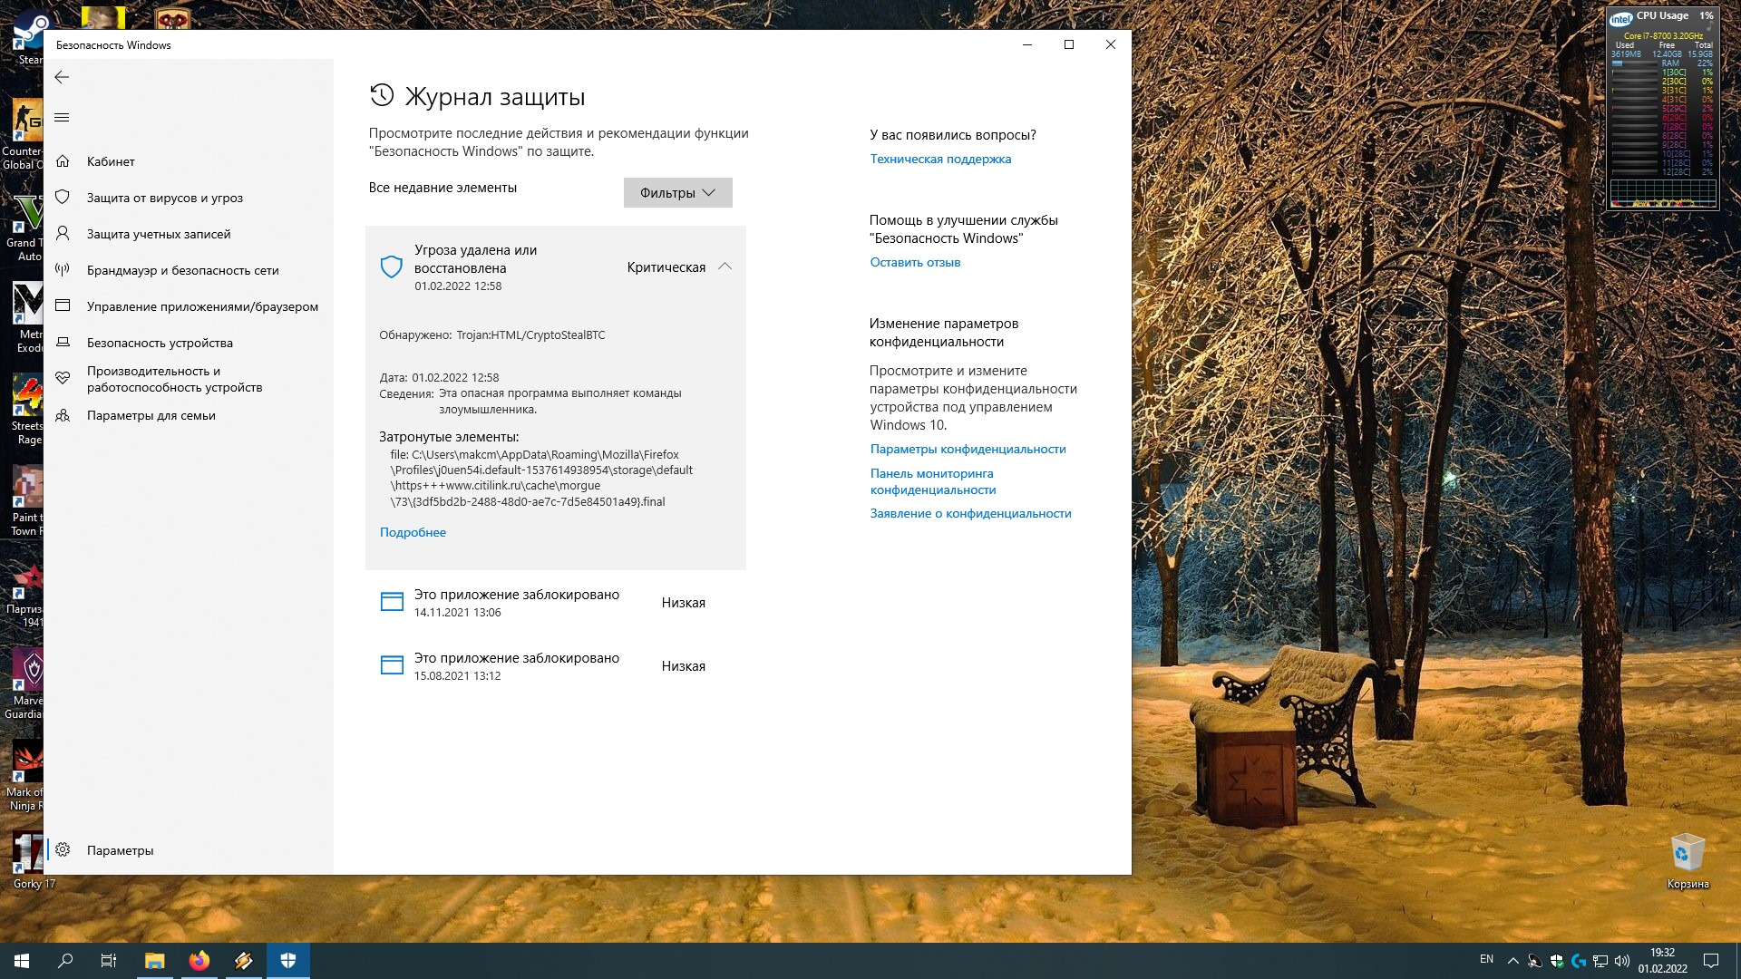Open Firefox from the taskbar
Viewport: 1741px width, 979px height.
coord(199,961)
